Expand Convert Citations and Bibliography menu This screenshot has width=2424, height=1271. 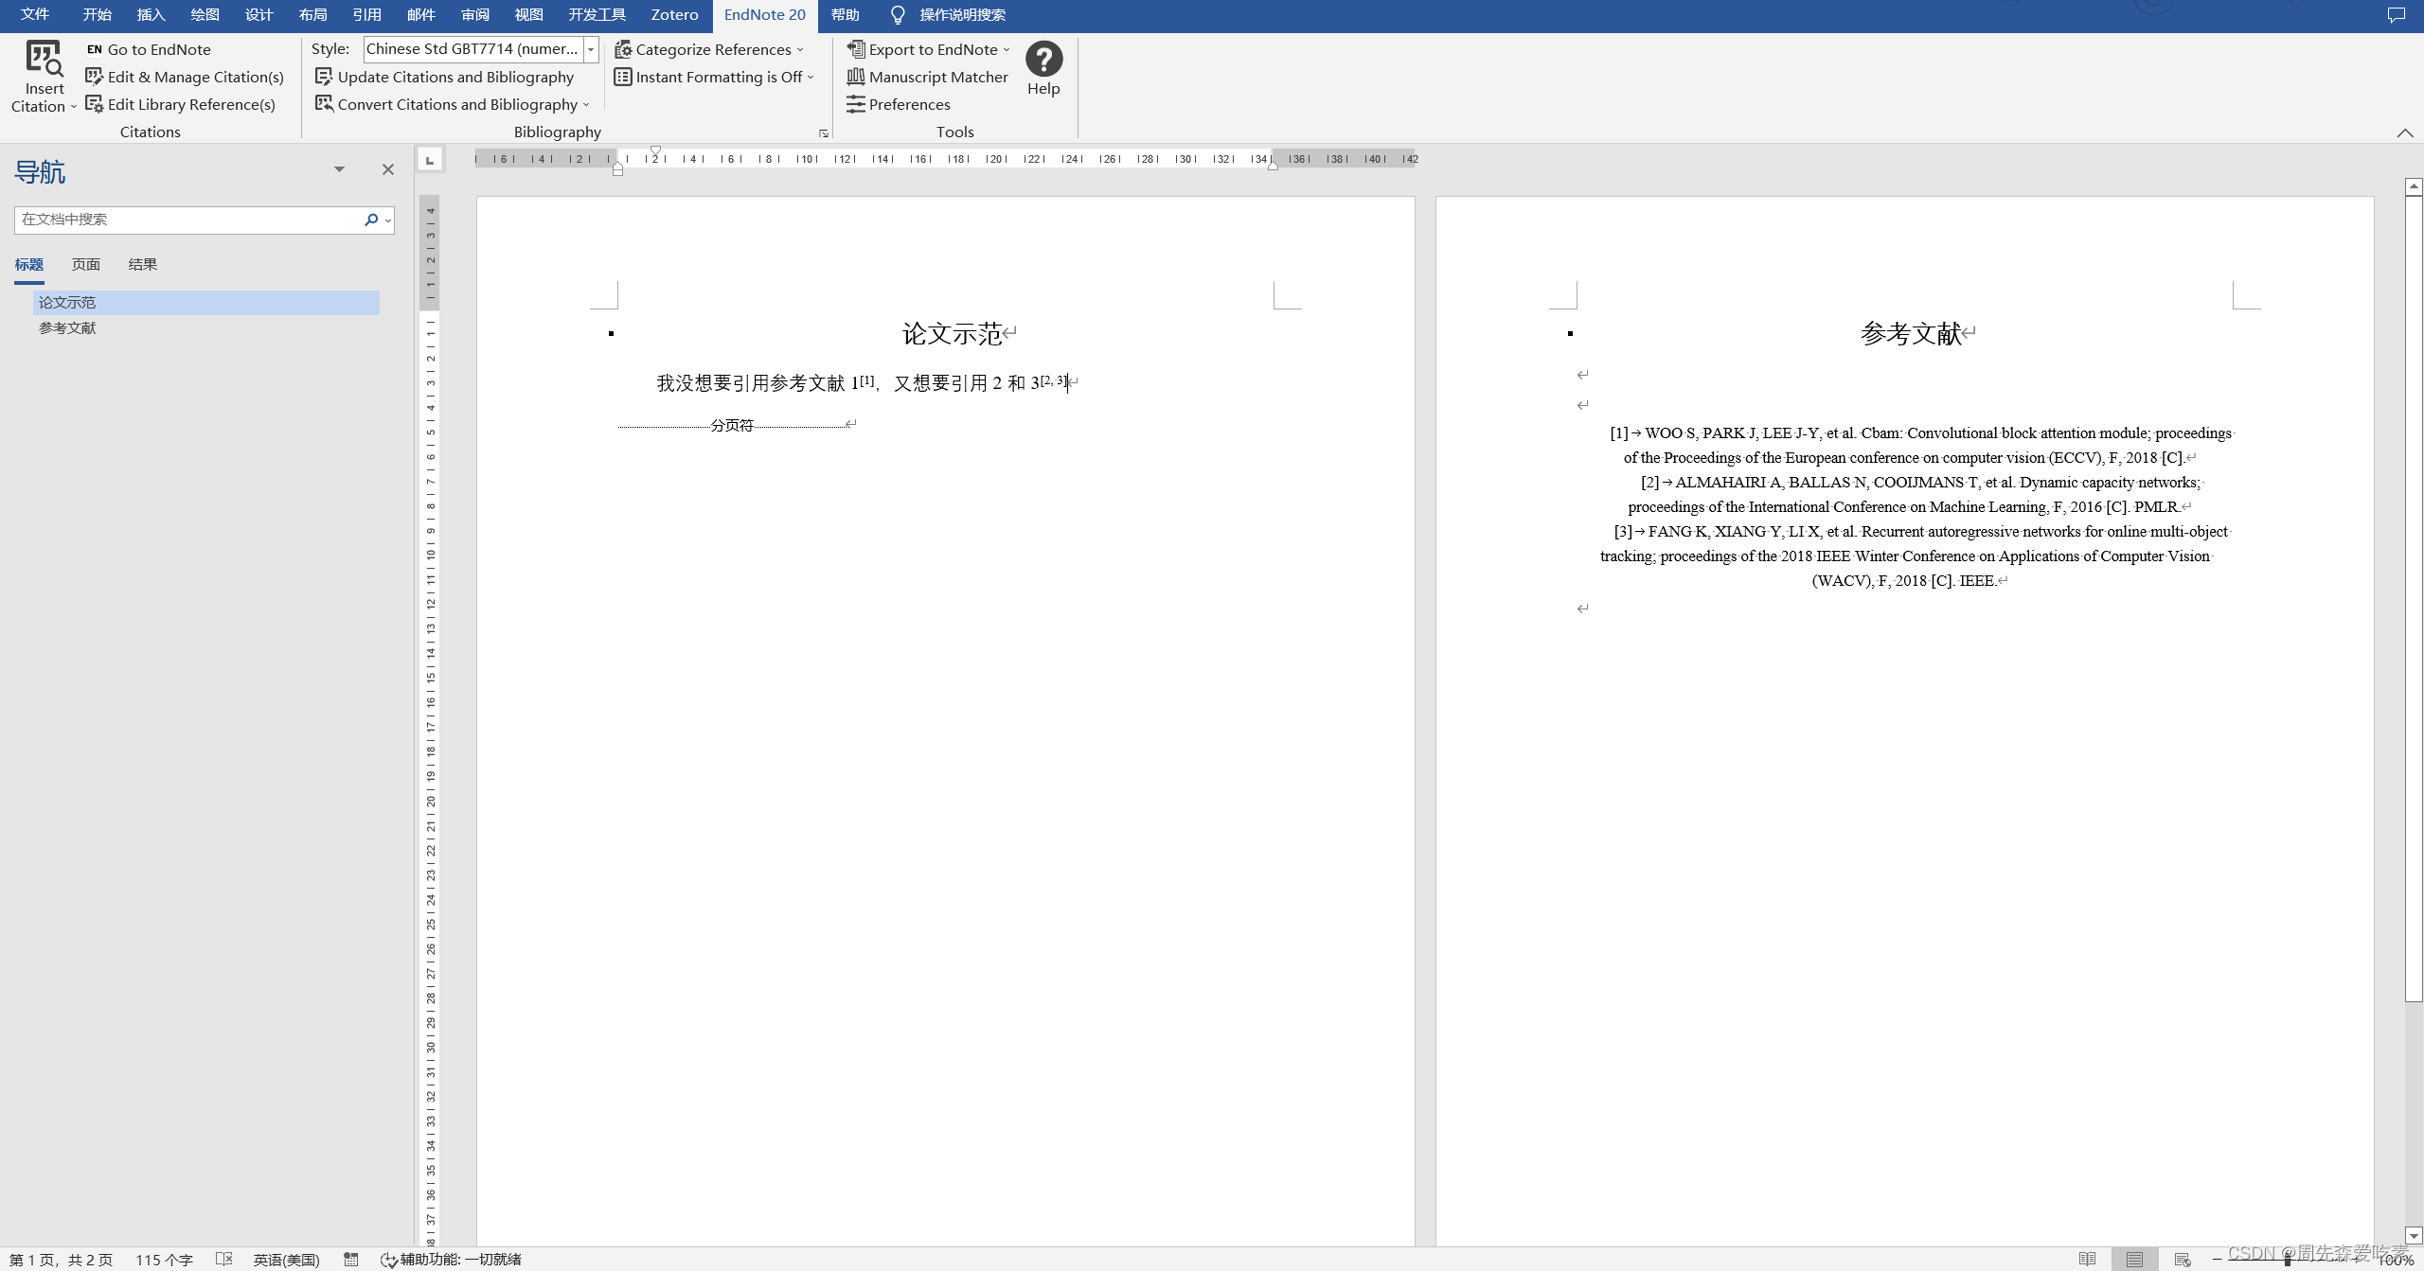(x=453, y=104)
